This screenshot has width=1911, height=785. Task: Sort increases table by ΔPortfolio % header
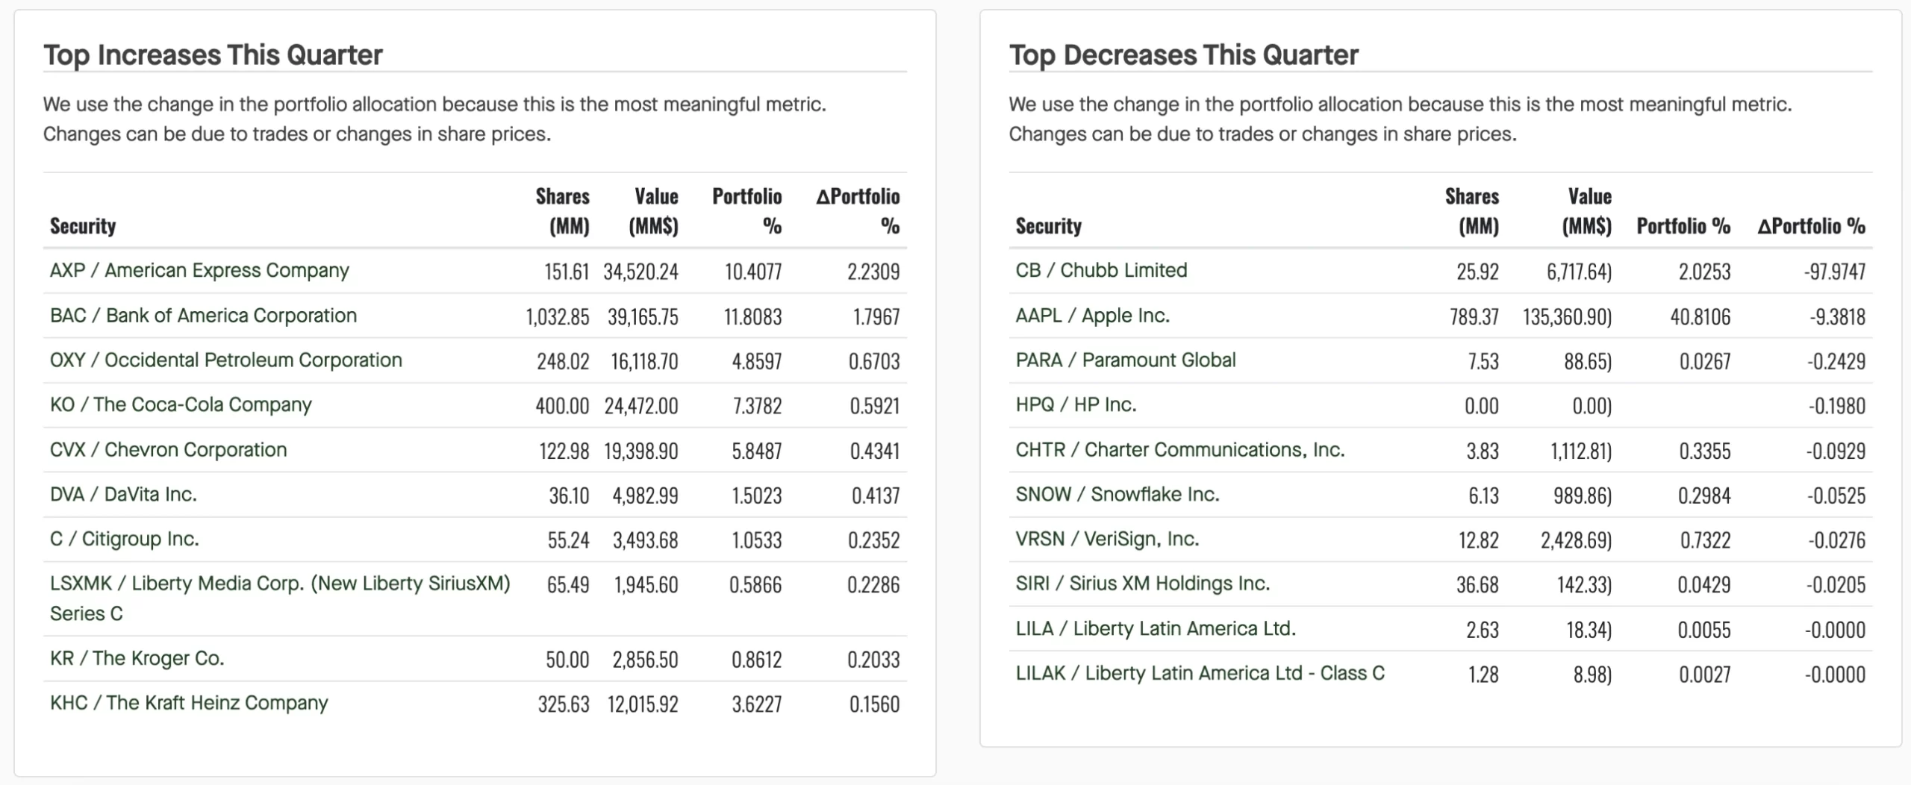(858, 210)
